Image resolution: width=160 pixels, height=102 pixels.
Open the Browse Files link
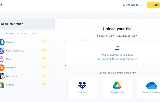[108, 59]
